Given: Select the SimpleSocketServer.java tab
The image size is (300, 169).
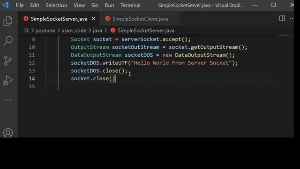Looking at the screenshot, I should pos(59,19).
